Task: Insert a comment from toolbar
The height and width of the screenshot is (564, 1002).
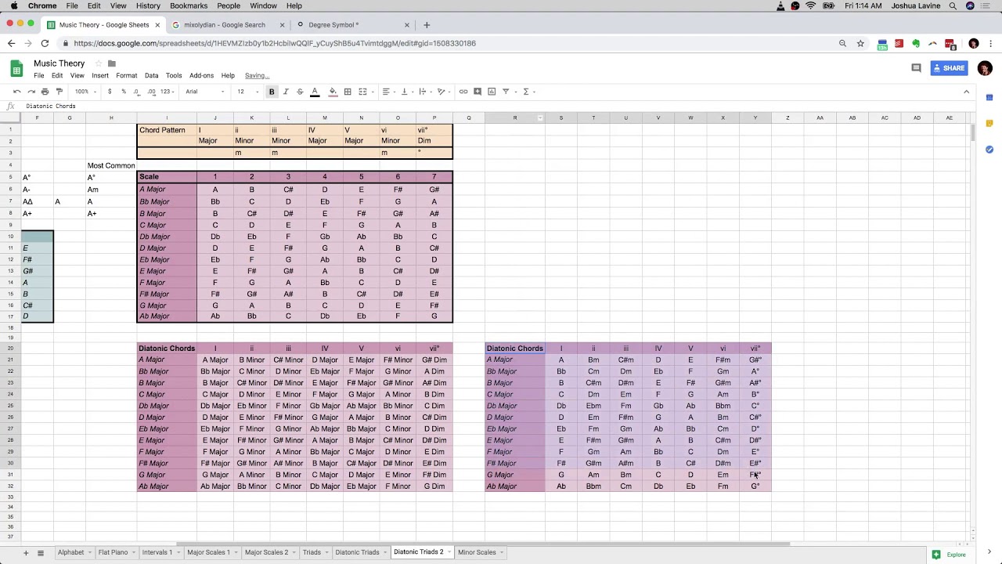Action: point(478,92)
